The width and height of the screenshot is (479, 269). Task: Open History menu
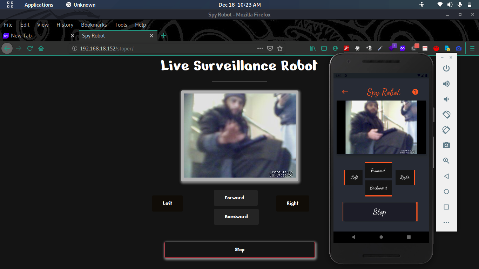point(65,25)
